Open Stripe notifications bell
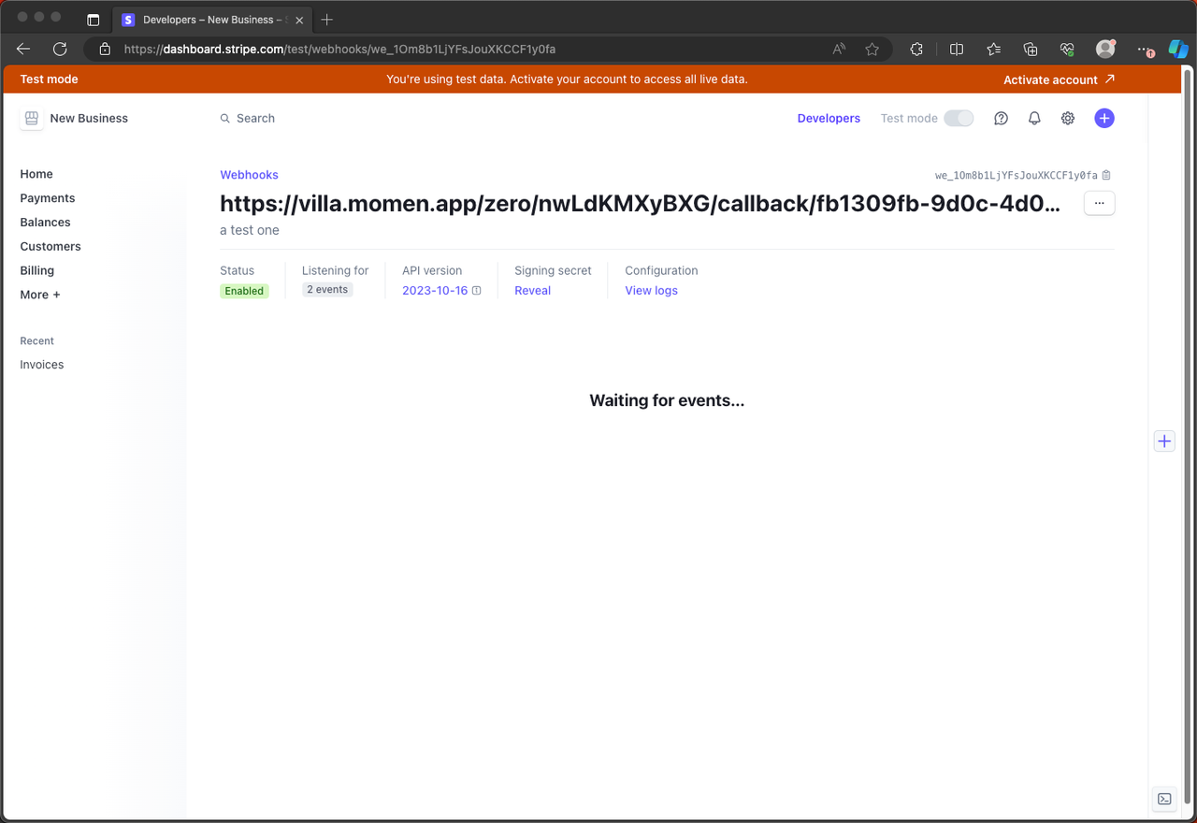This screenshot has width=1197, height=823. pyautogui.click(x=1034, y=118)
